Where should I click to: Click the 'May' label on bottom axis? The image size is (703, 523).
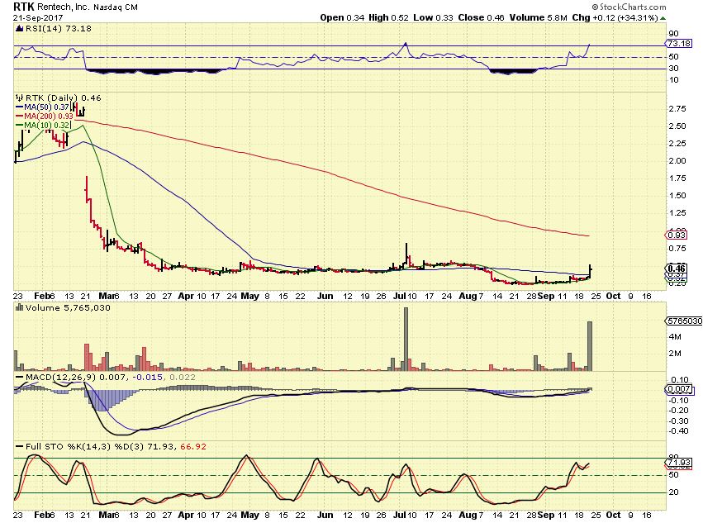249,515
